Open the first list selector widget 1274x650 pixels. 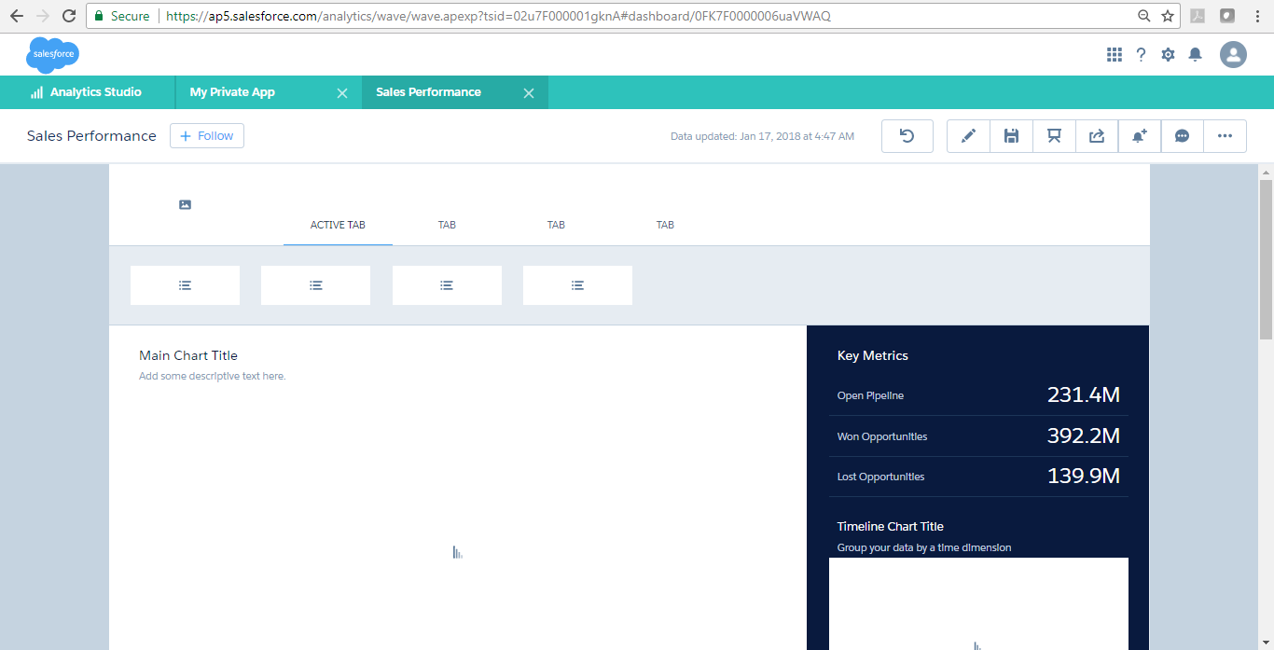[x=185, y=284]
